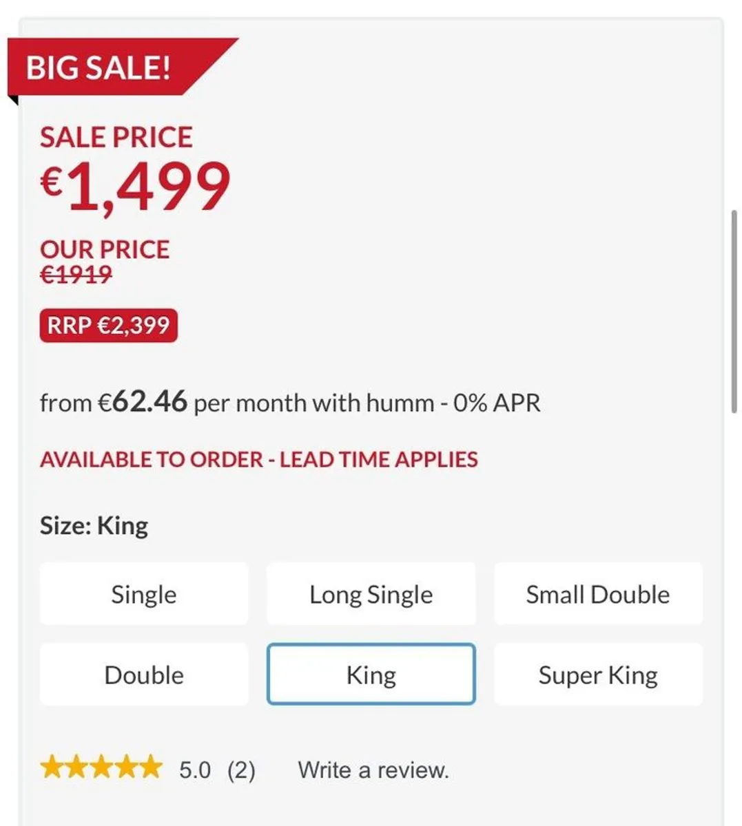Image resolution: width=742 pixels, height=826 pixels.
Task: Click the OUR PRICE heading
Action: (x=104, y=249)
